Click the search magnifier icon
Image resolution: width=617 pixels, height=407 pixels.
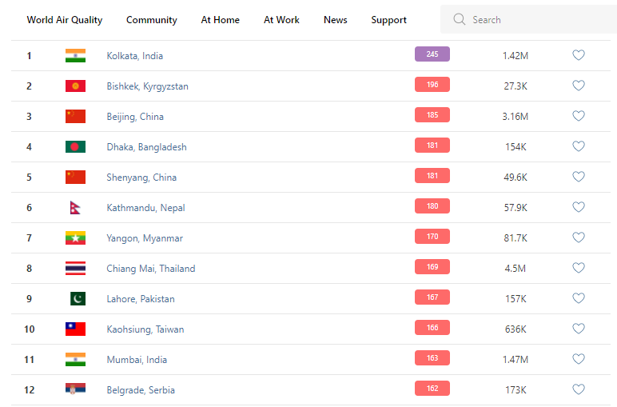pyautogui.click(x=459, y=20)
